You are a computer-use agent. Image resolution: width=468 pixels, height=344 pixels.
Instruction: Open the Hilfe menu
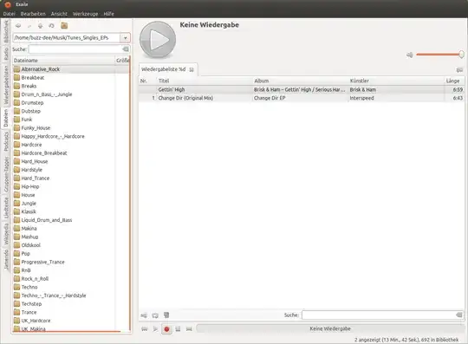(x=108, y=14)
